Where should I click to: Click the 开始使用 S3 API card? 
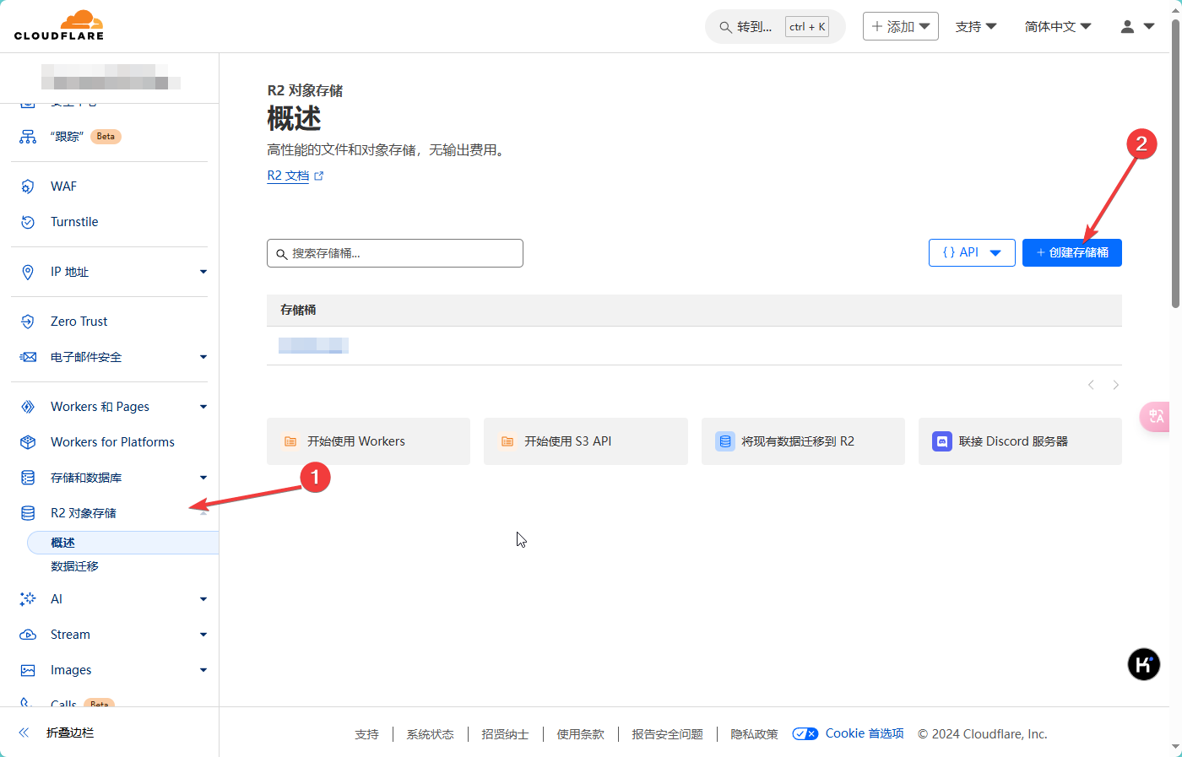(586, 441)
